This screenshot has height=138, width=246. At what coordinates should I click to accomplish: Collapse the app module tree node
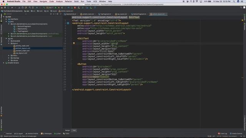(x=4, y=16)
